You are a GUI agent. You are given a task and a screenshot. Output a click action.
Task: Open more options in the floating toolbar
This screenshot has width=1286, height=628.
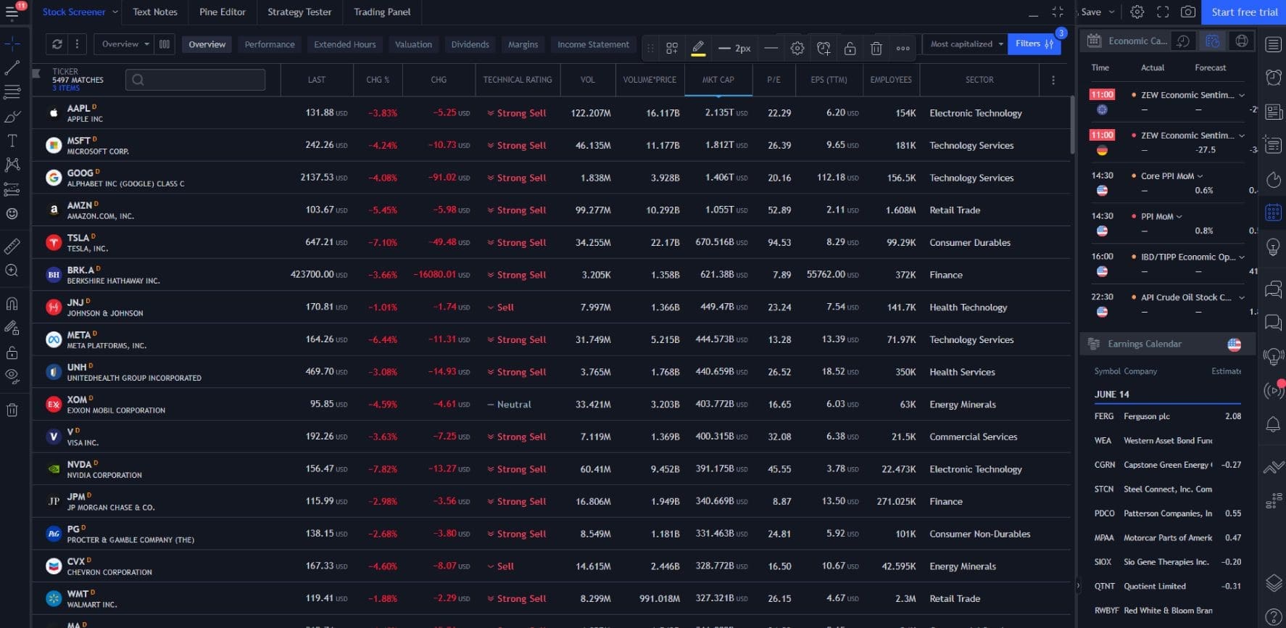pyautogui.click(x=903, y=49)
